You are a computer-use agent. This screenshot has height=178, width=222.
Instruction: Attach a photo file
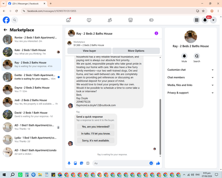(x=75, y=163)
